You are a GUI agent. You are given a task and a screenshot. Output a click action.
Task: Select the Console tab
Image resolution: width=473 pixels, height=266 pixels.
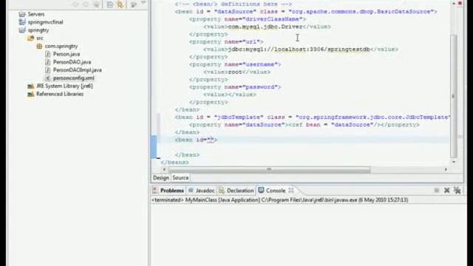[x=276, y=191]
